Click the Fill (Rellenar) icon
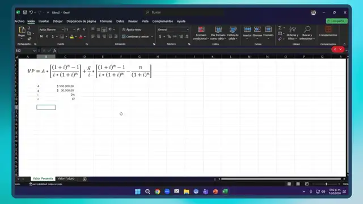Screen dimensions: 363x204 coord(280,33)
